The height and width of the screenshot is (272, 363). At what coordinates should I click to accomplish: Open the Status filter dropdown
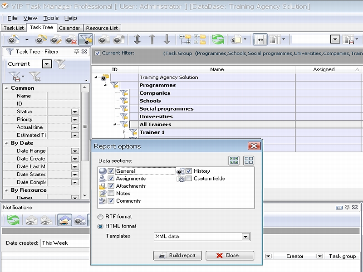[x=75, y=112]
